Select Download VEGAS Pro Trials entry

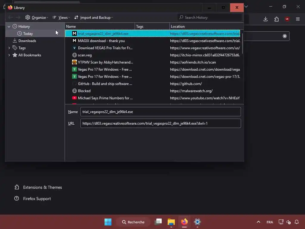152,48
